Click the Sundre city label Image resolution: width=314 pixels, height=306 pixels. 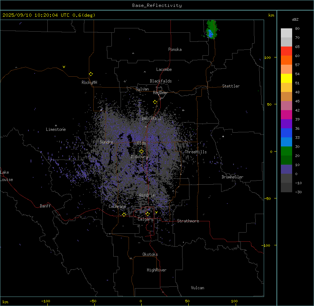click(x=106, y=142)
